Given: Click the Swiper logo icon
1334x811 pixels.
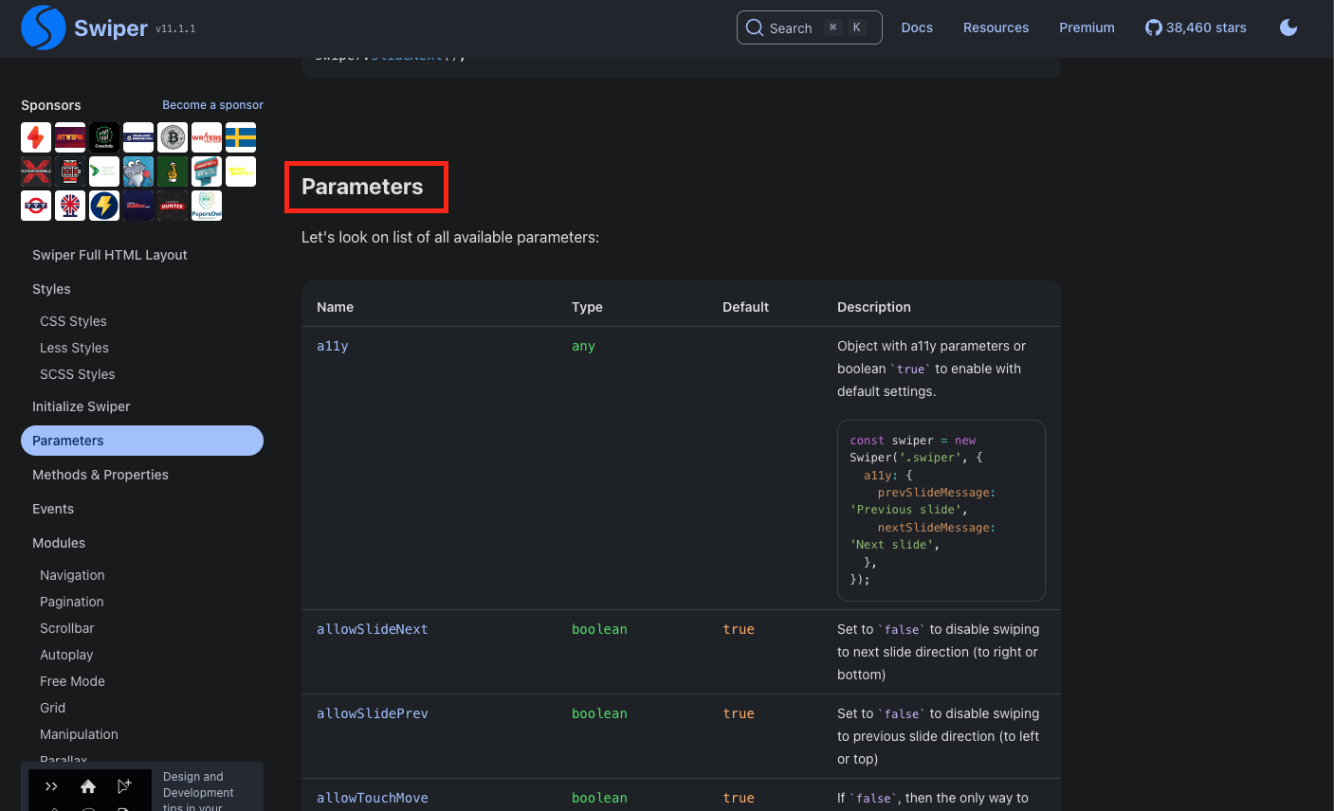Looking at the screenshot, I should 44,27.
